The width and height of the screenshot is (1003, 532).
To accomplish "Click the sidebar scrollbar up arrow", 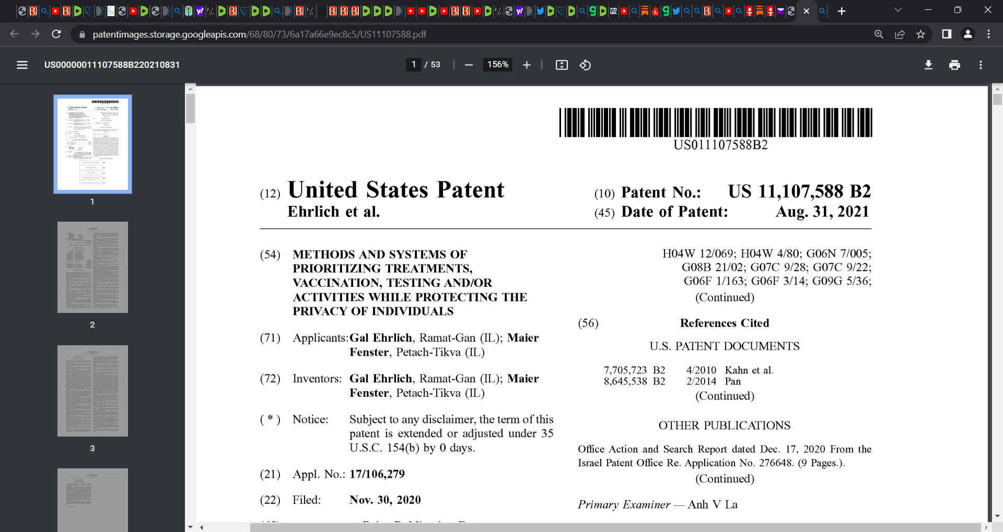I will coord(190,88).
